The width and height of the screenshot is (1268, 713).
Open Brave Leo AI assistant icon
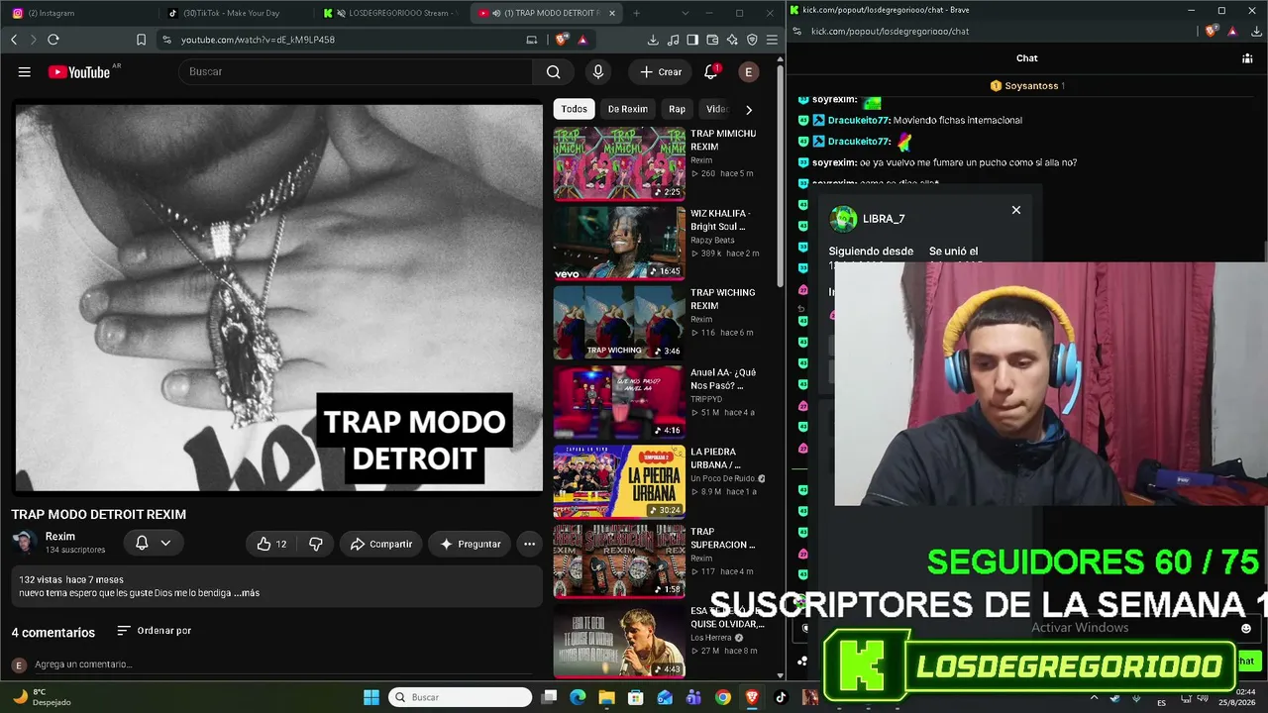tap(733, 40)
